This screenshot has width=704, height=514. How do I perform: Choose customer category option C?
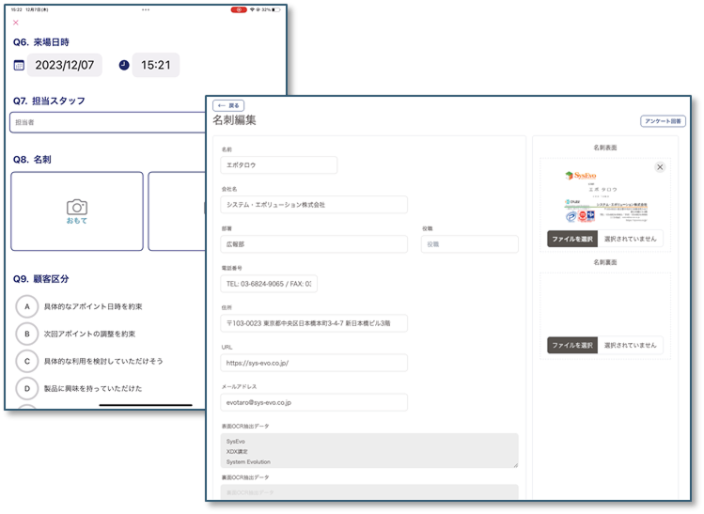[x=28, y=361]
